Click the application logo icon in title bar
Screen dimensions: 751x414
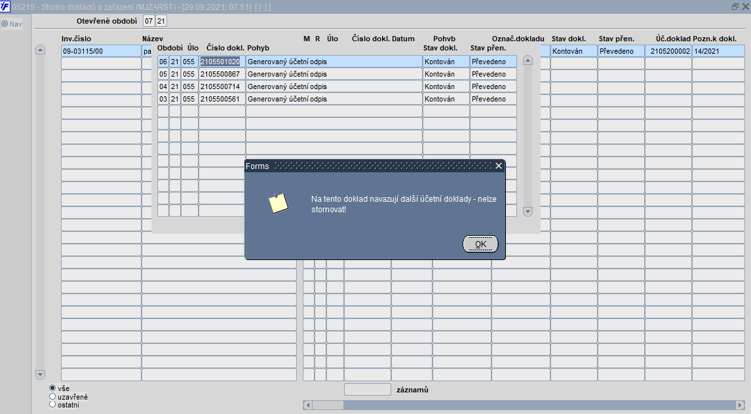[5, 7]
